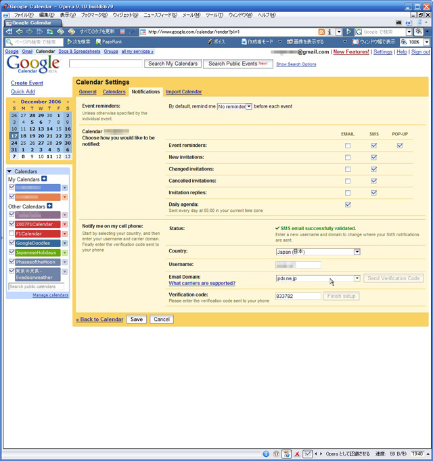Toggle 作成者モード author mode button

[257, 42]
